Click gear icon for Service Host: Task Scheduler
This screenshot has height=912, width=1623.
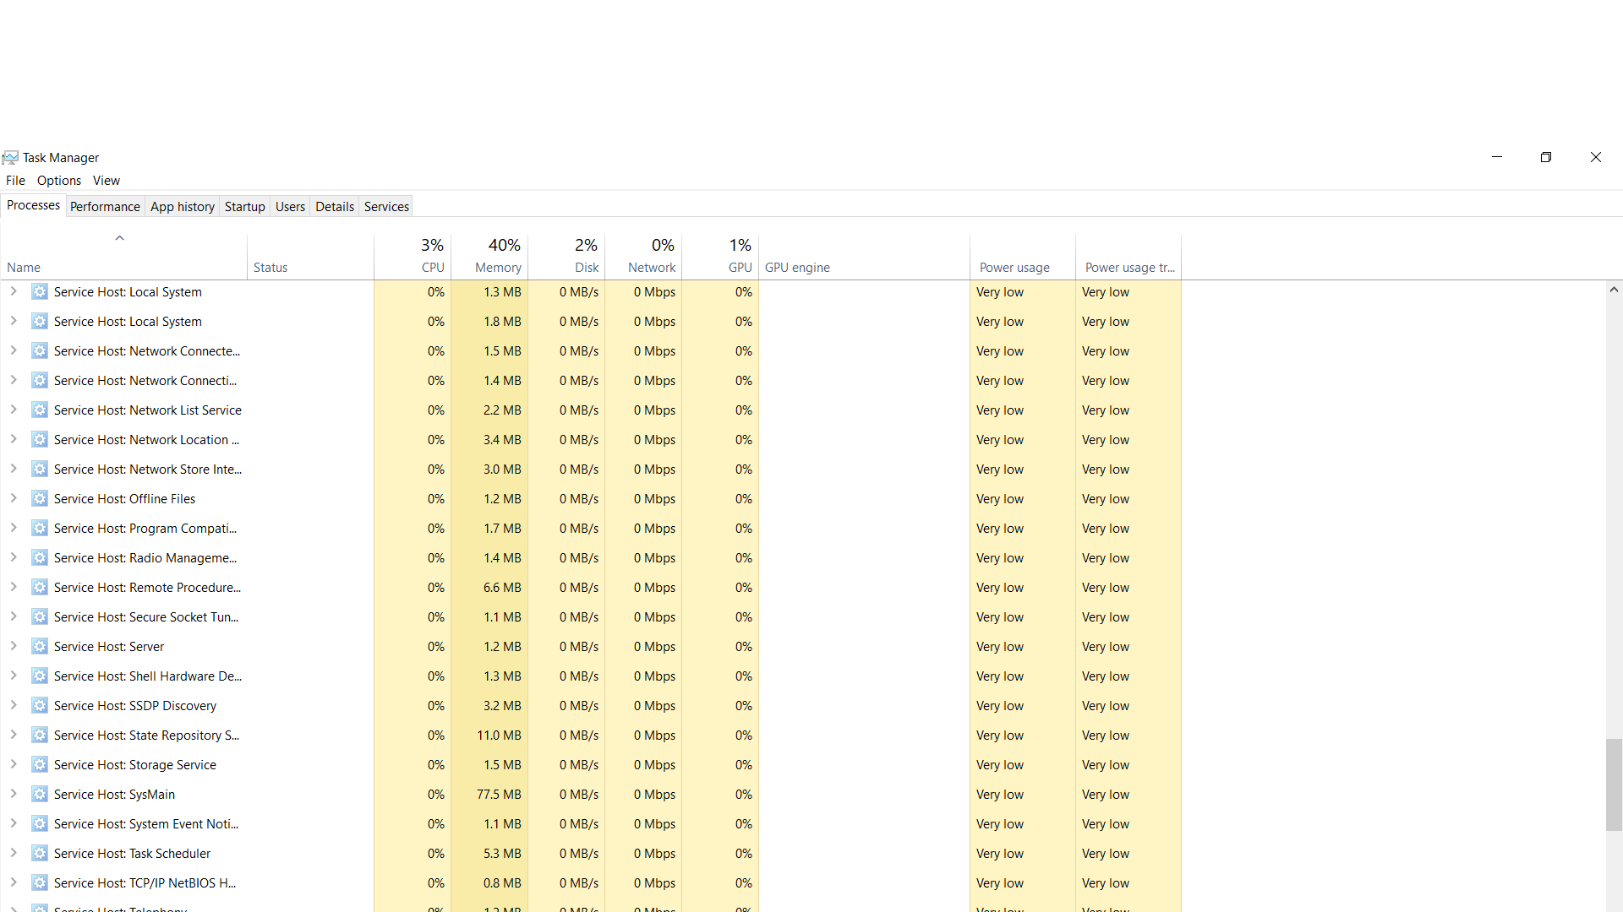pos(40,854)
